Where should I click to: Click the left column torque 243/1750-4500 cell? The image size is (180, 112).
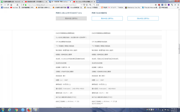click(x=71, y=89)
